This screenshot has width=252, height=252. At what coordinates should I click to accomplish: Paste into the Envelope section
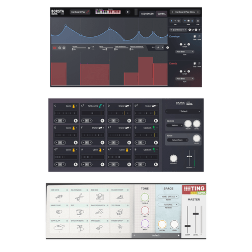click(x=199, y=36)
